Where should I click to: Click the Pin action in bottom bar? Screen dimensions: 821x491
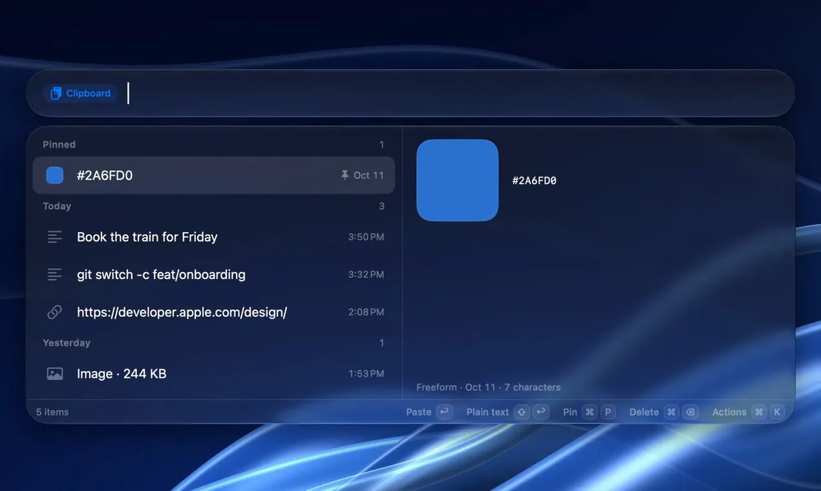point(570,412)
